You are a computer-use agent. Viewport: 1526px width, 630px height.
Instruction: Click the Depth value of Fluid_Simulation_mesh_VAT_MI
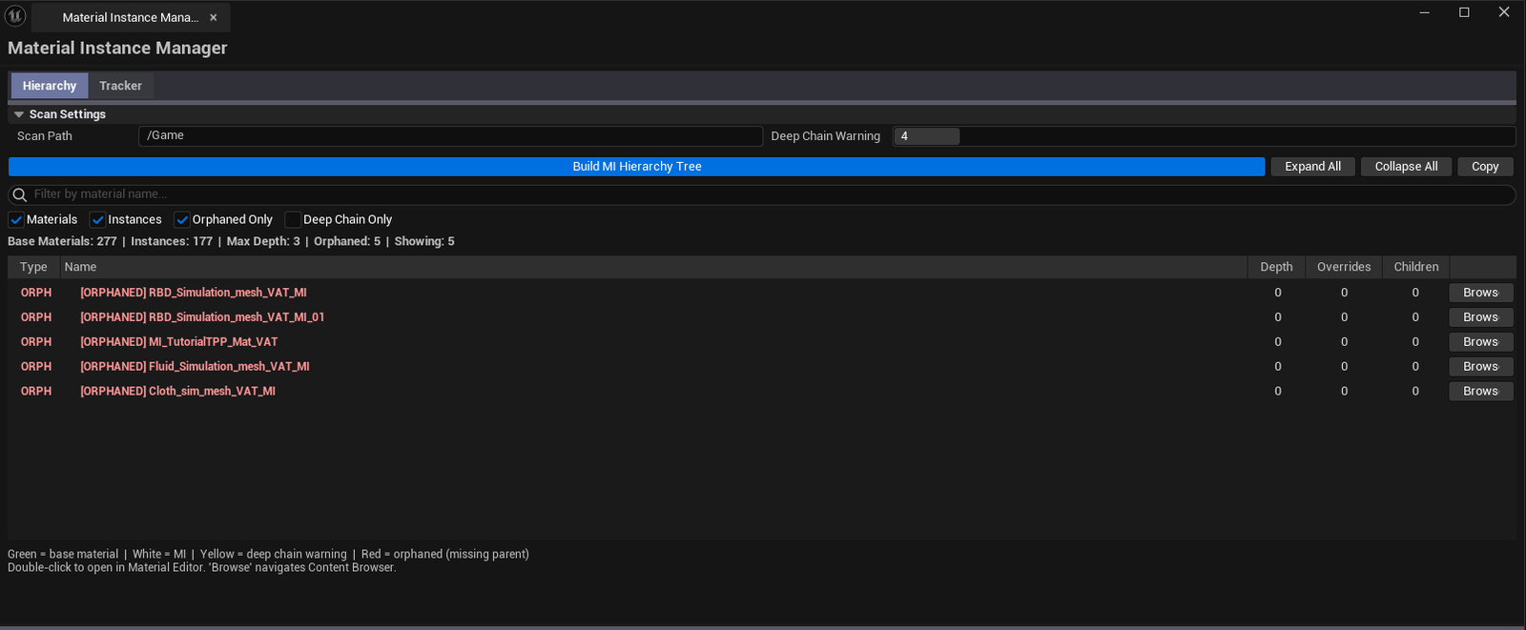pyautogui.click(x=1278, y=367)
